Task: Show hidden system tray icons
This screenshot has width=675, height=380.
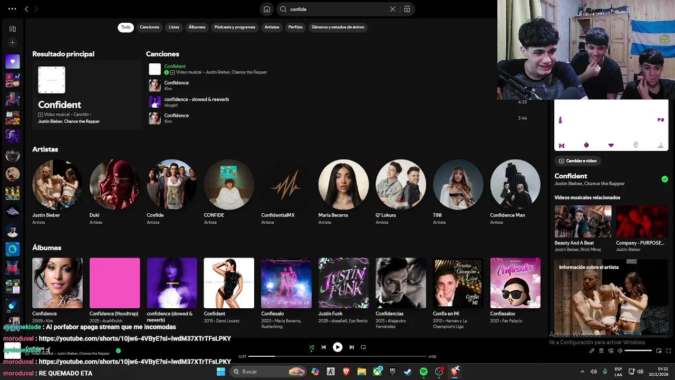Action: 582,372
